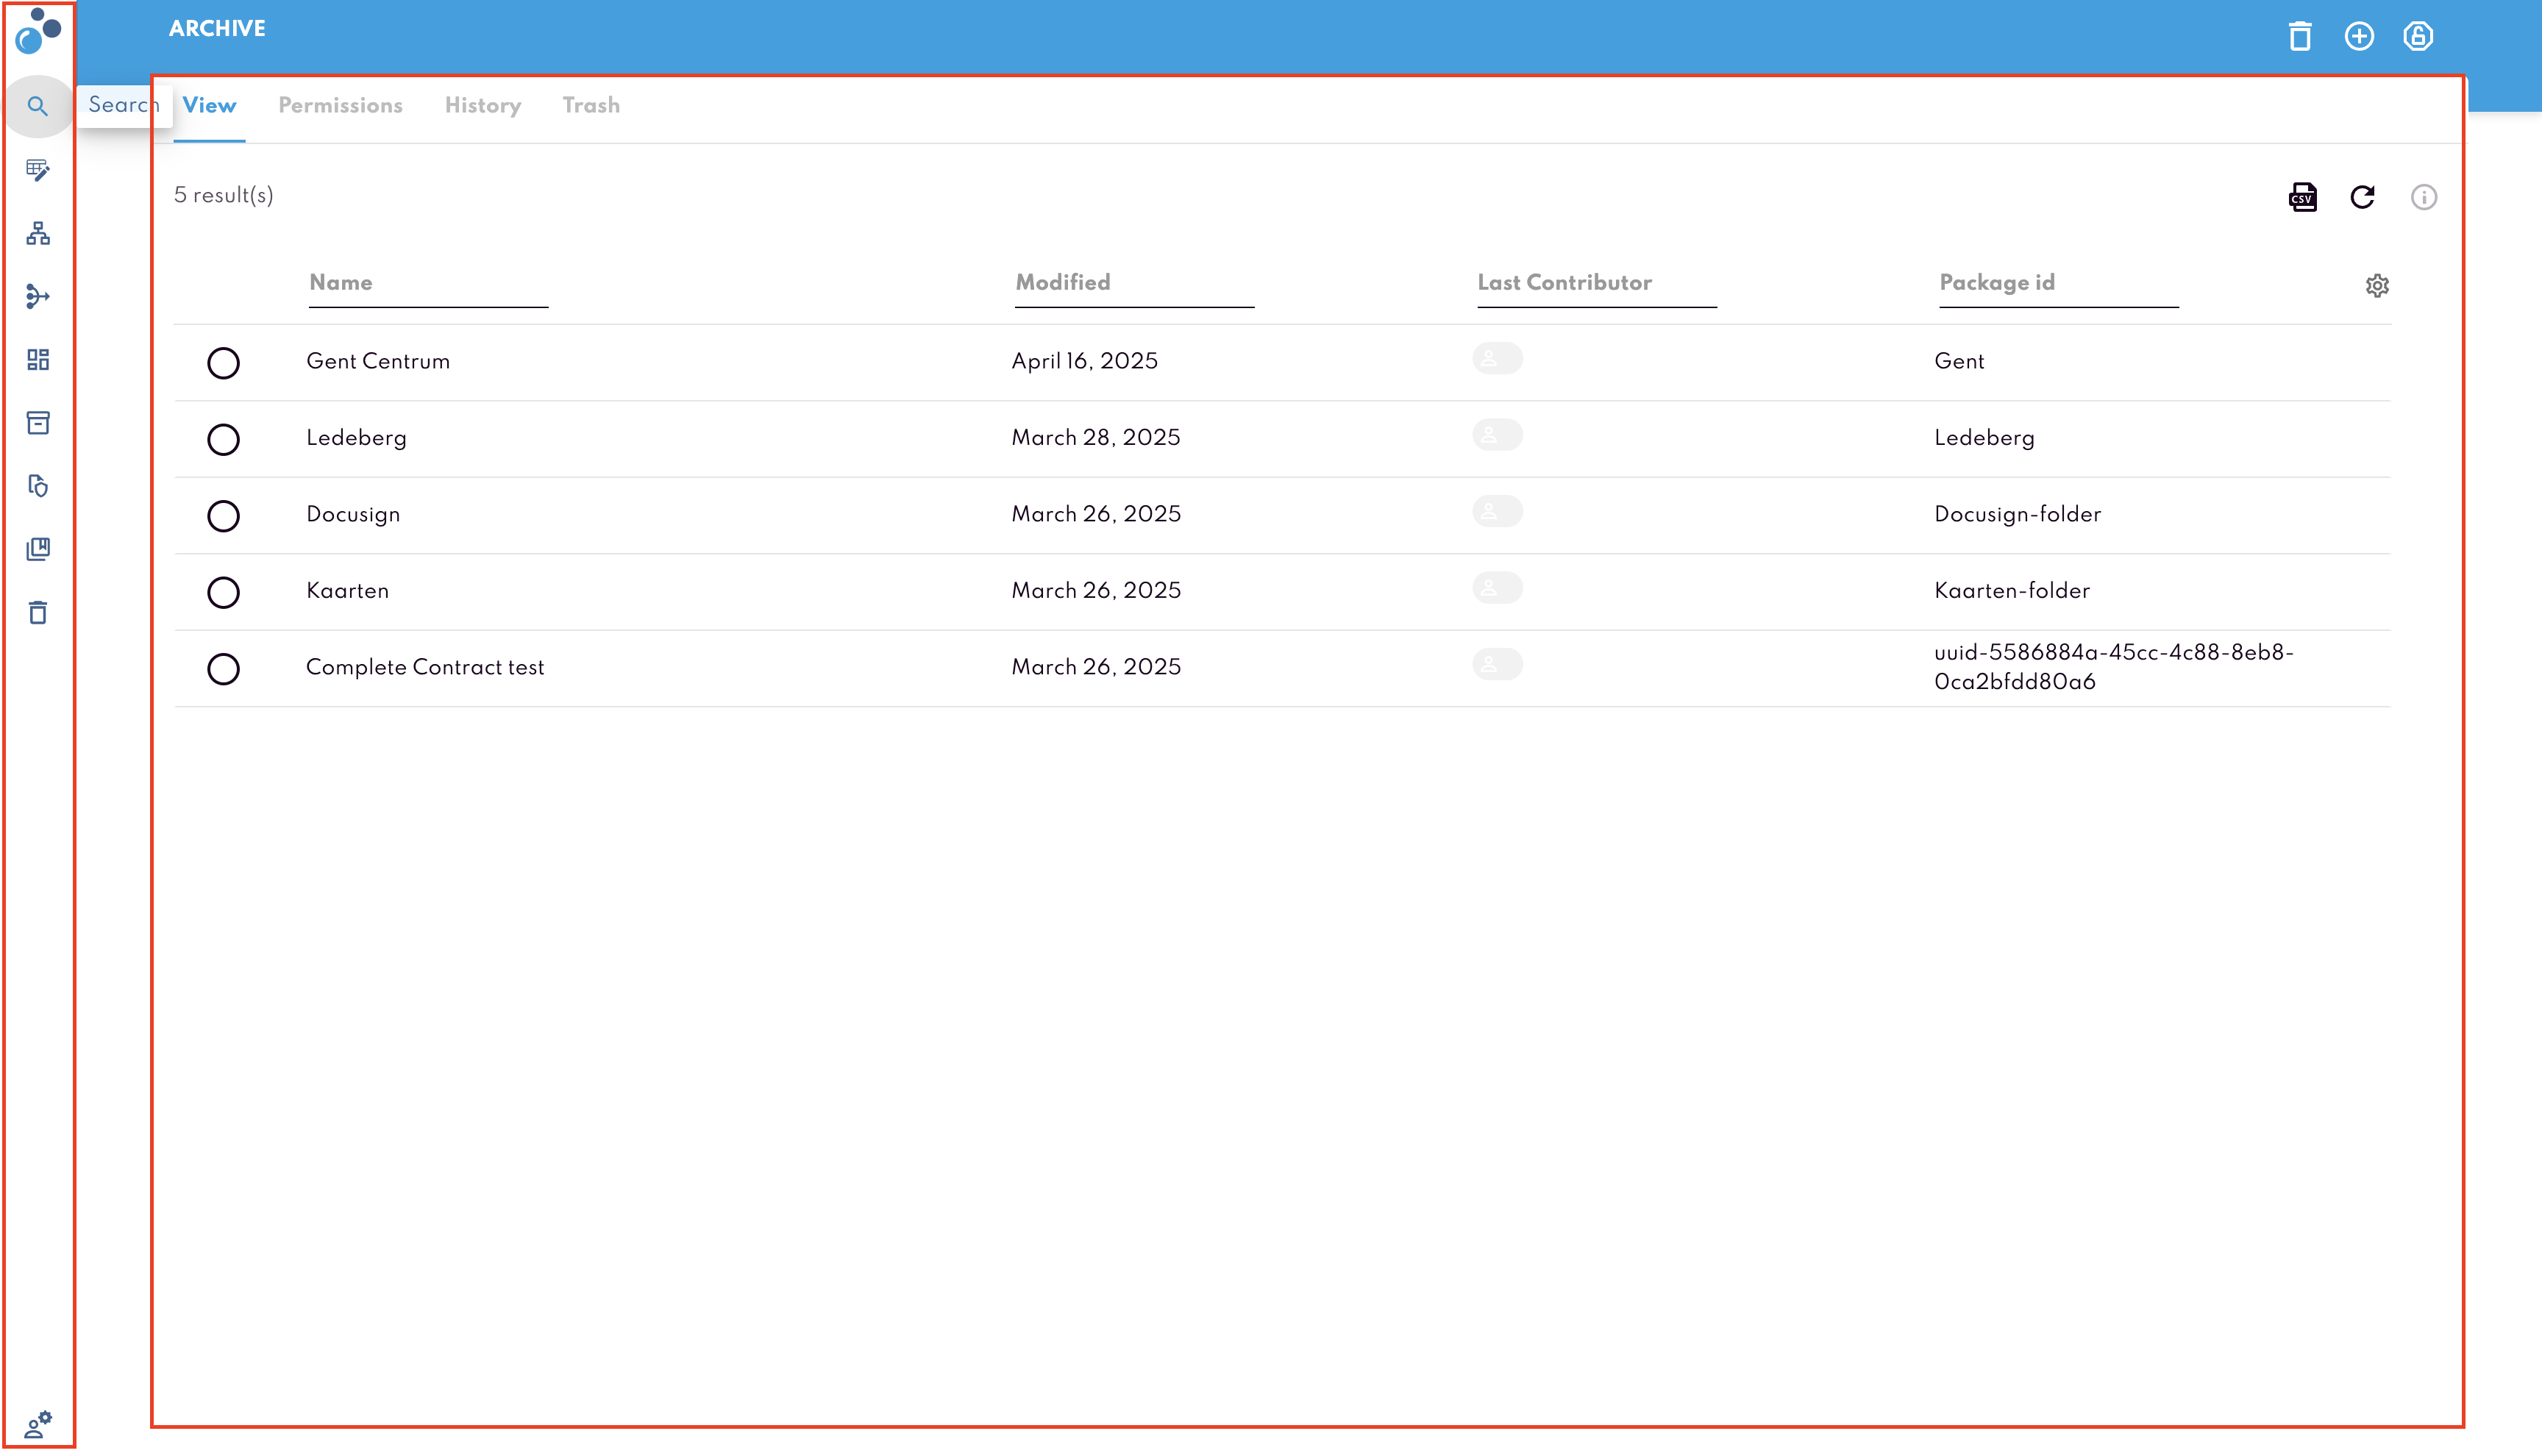Screen dimensions: 2542x1456
Task: Click the lock circle icon in header
Action: click(x=2418, y=36)
